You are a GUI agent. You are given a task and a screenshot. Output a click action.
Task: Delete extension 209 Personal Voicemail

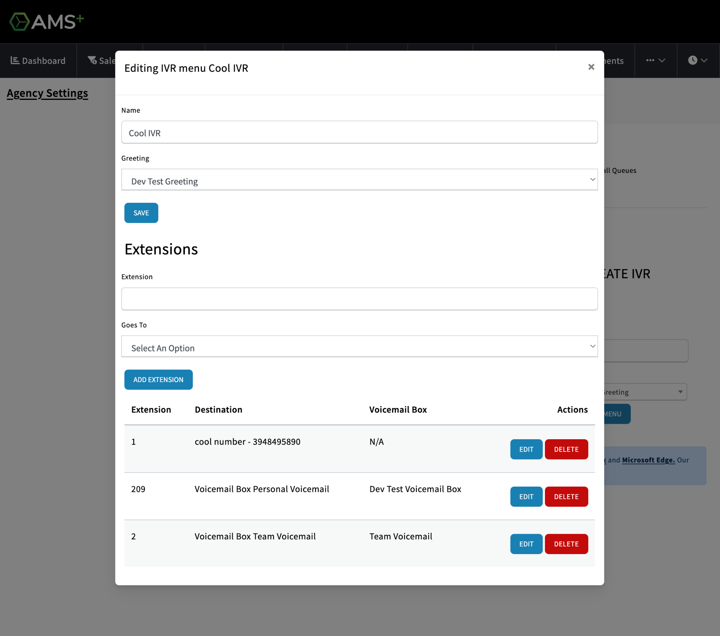[566, 497]
